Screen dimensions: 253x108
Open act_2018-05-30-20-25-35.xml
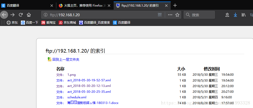click(89, 91)
